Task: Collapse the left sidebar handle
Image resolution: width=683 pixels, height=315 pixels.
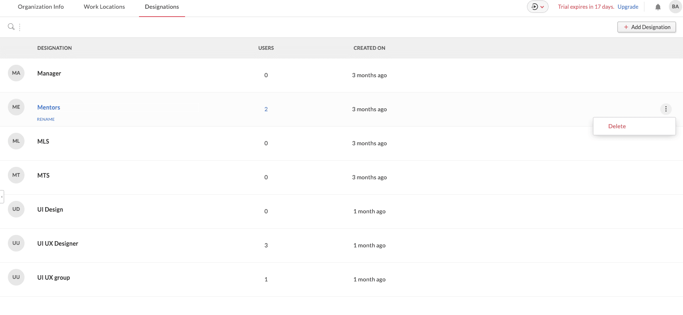Action: click(x=2, y=197)
